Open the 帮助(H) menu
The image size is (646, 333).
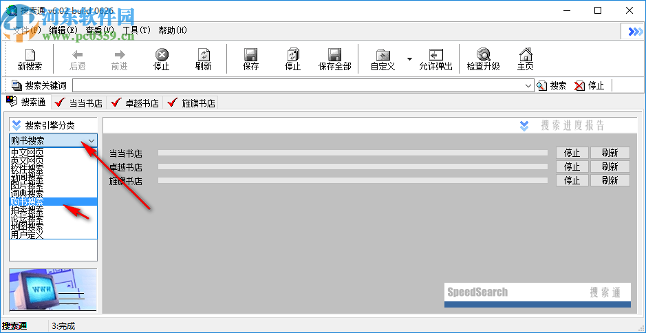pos(173,30)
